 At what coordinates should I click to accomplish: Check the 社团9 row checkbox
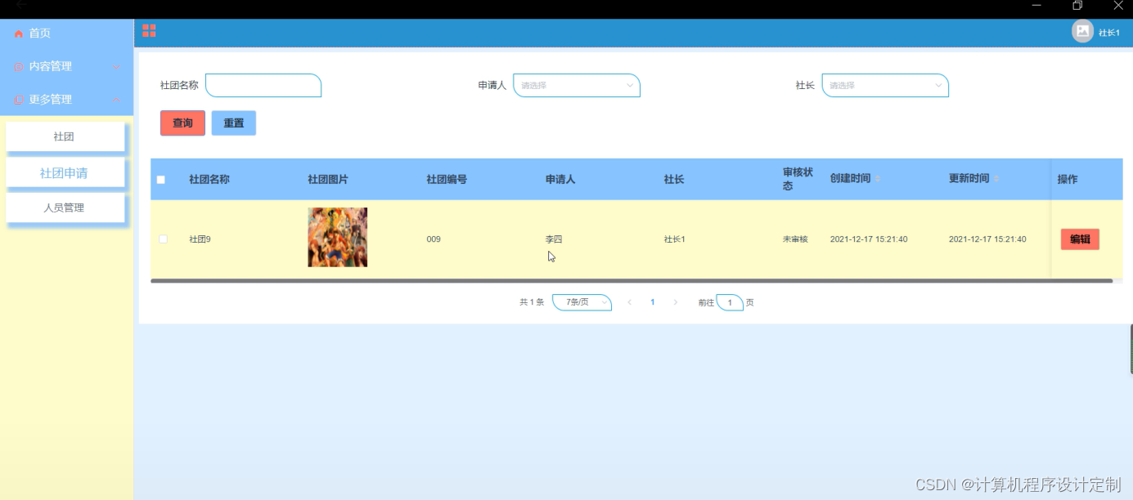click(164, 239)
